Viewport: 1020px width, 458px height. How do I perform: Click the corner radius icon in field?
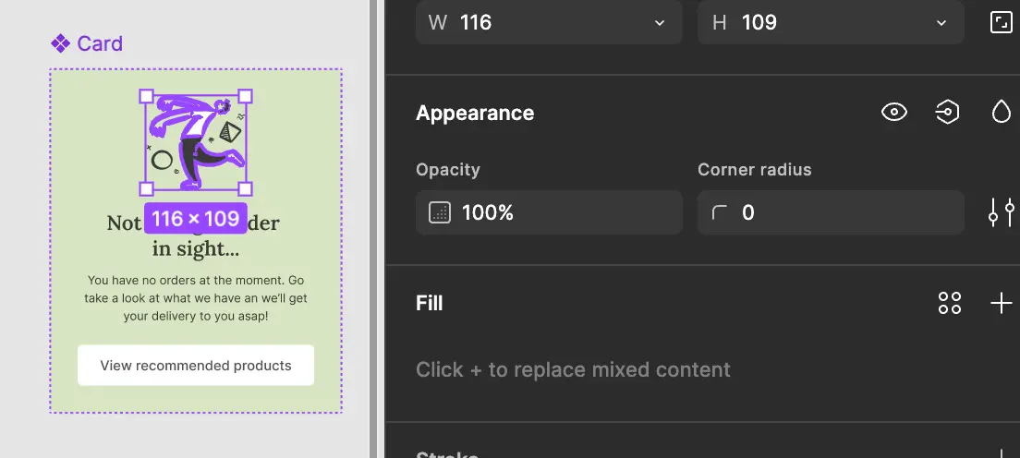720,212
